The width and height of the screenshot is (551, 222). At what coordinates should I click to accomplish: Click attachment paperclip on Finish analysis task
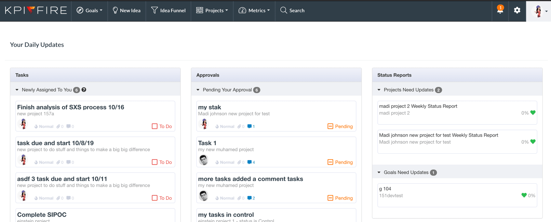(x=58, y=126)
